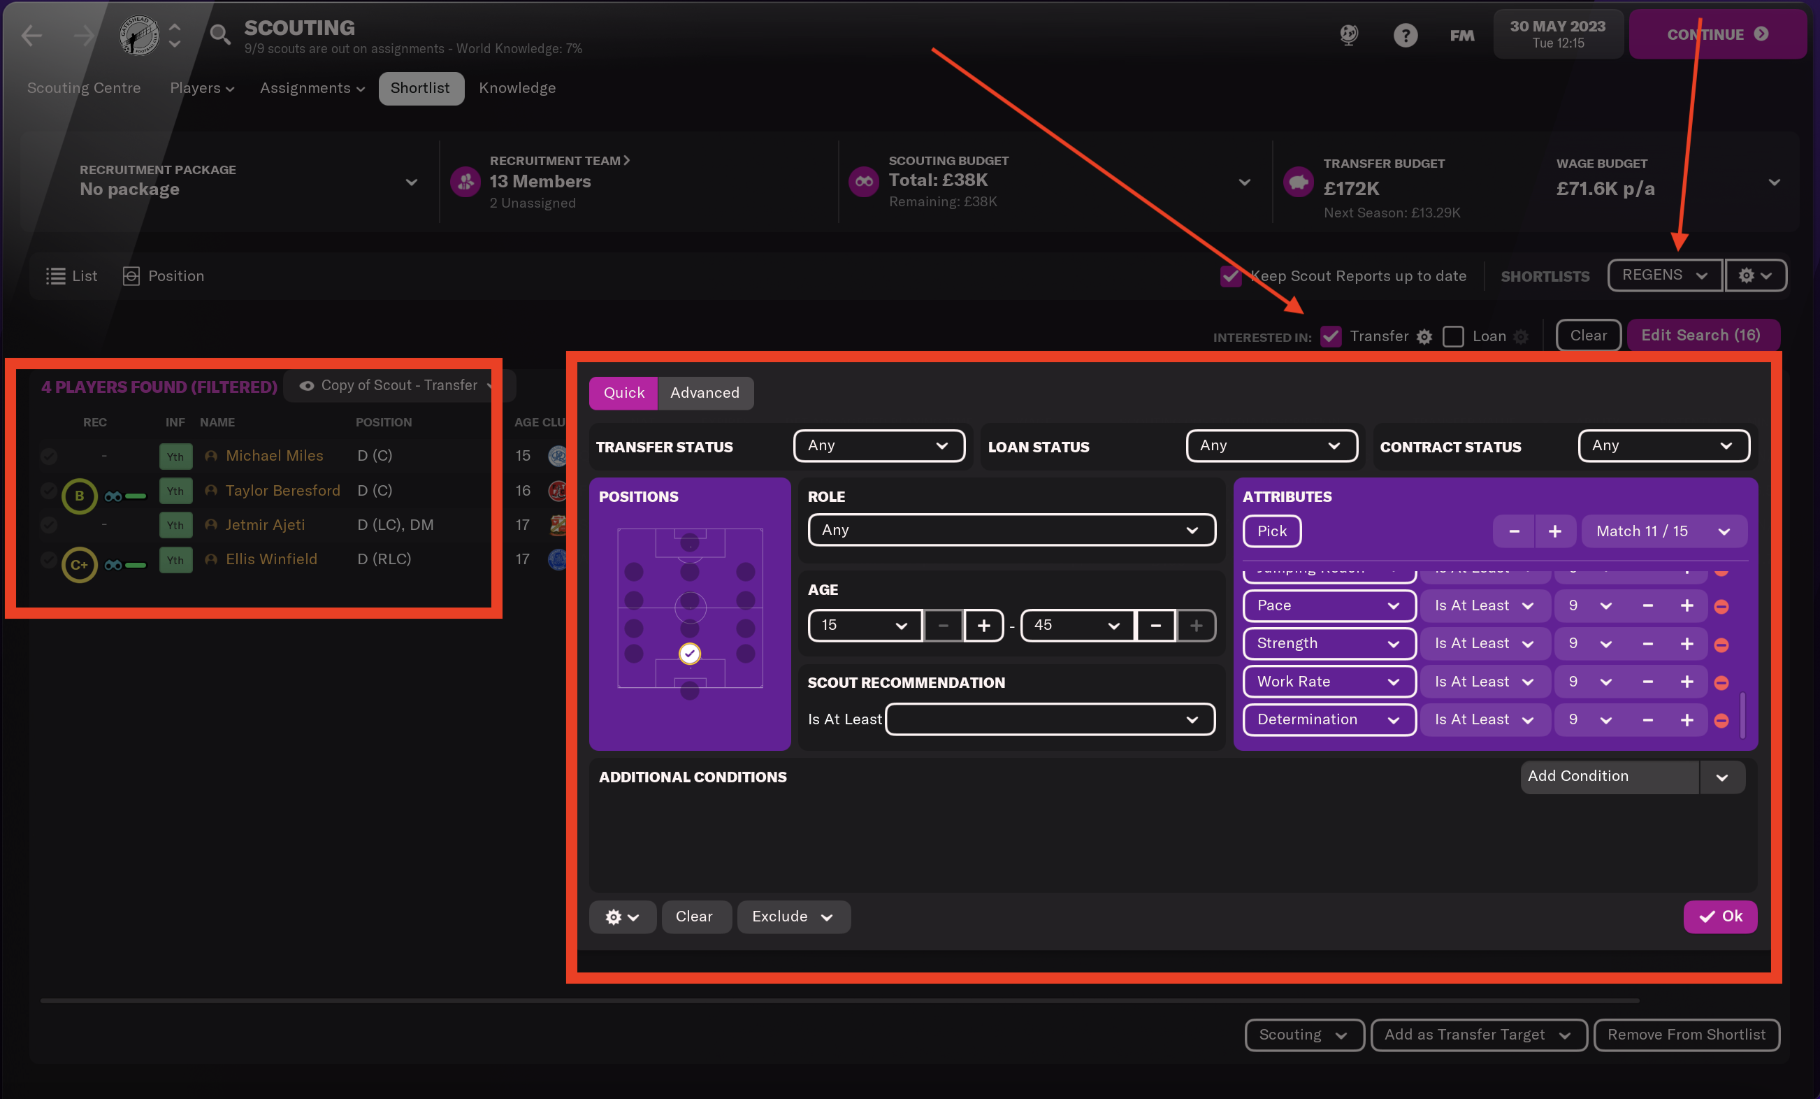Decrease maximum age with minus button
This screenshot has height=1099, width=1820.
tap(1156, 625)
